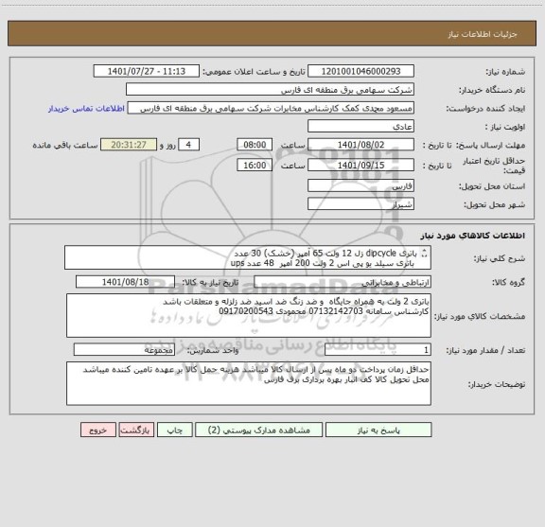Open اطلاعات تماس خریدار link
The width and height of the screenshot is (545, 527).
coord(86,109)
